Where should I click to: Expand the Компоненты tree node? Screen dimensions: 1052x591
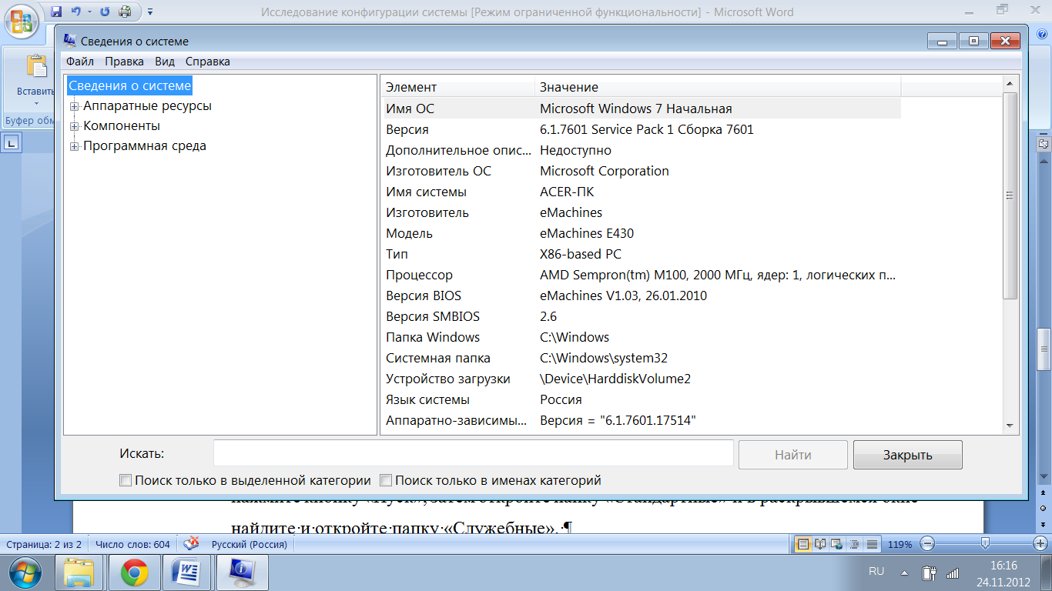[75, 126]
